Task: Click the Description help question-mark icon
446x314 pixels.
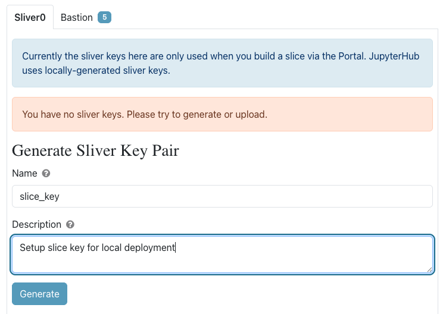Action: [70, 225]
